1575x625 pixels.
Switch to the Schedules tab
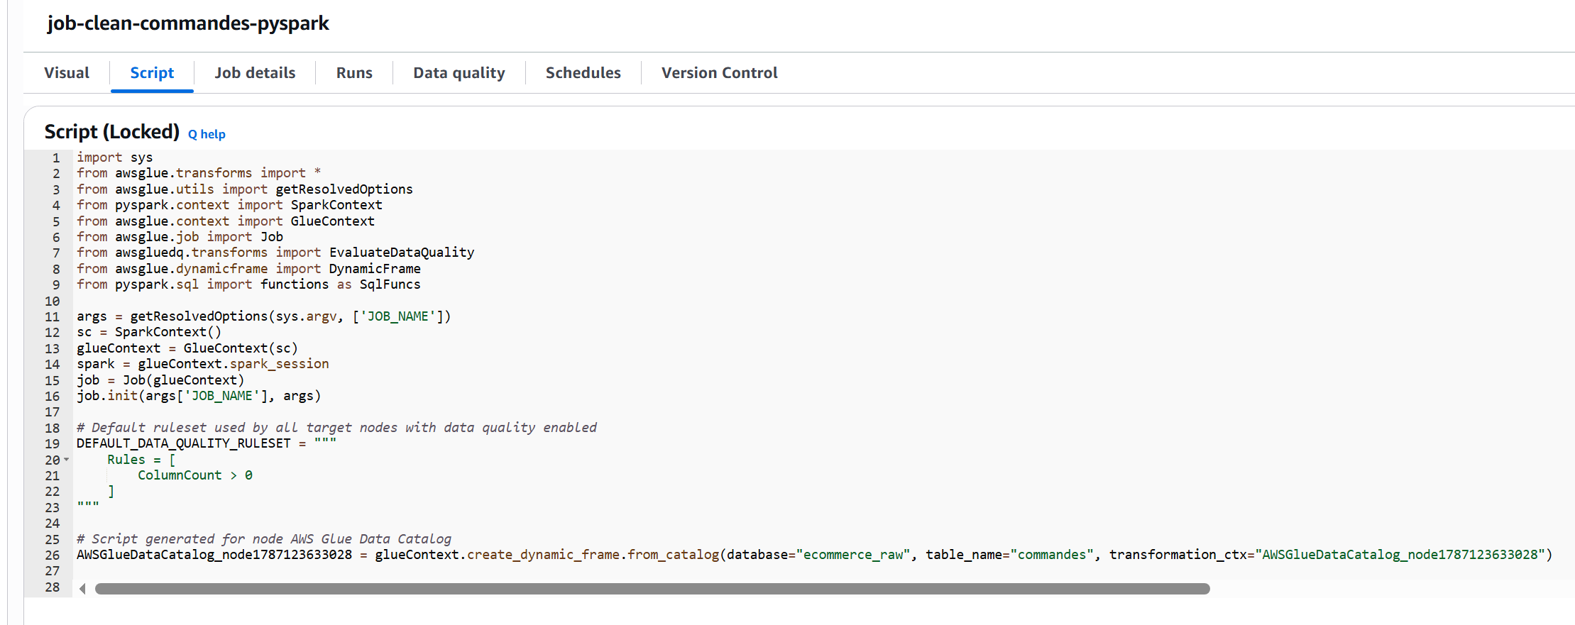[583, 72]
